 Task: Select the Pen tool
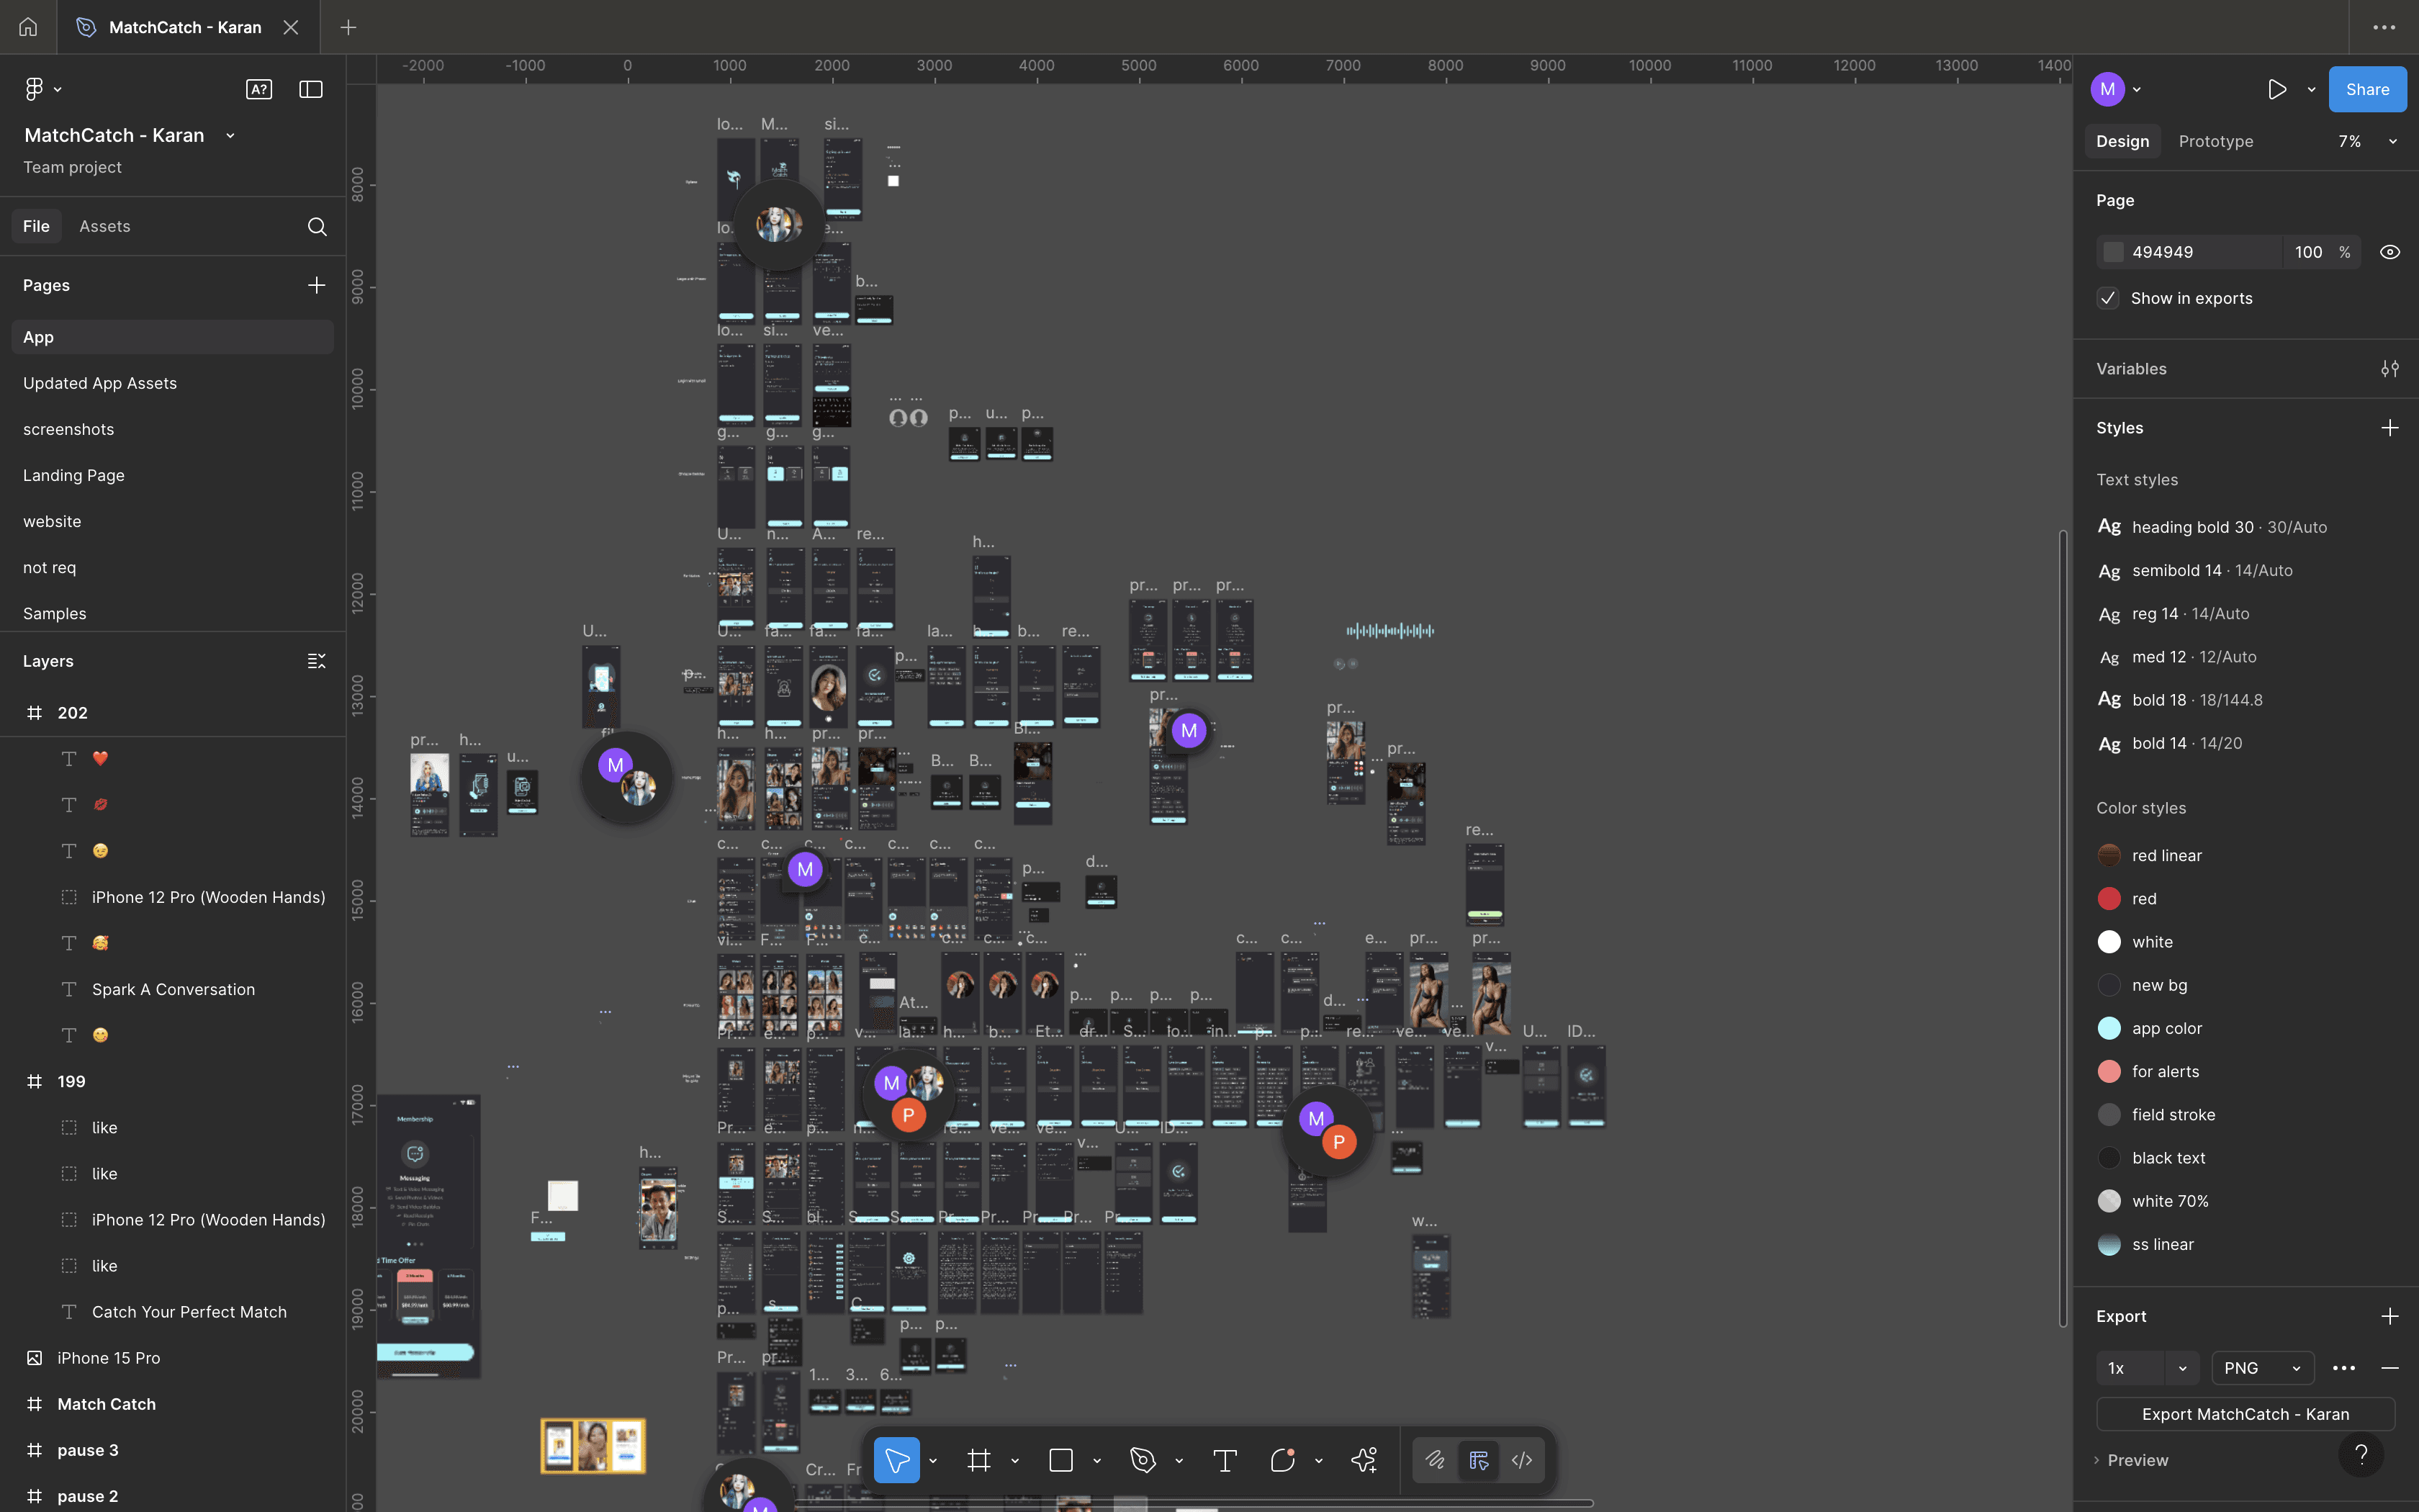(1143, 1461)
